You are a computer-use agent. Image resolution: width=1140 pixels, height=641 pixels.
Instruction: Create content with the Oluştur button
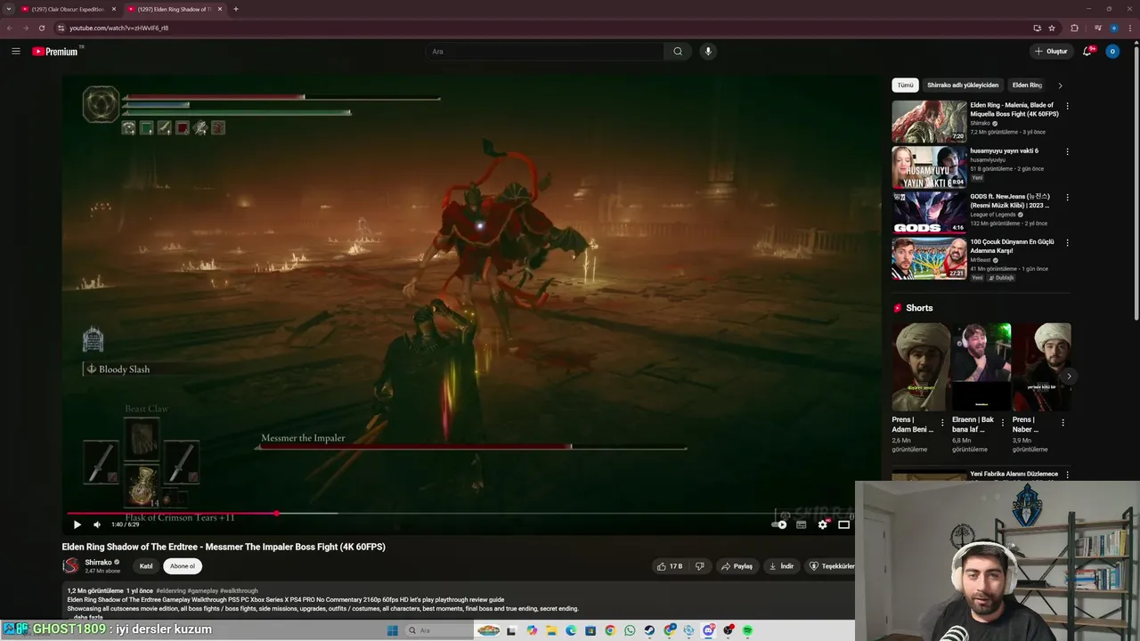pos(1051,51)
